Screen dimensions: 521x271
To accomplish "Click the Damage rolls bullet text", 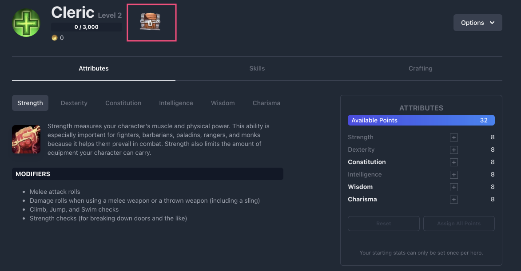I will click(145, 200).
